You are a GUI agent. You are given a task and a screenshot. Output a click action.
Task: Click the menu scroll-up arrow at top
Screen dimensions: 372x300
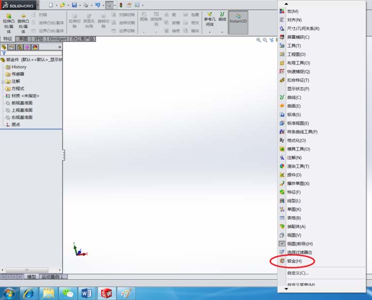click(x=286, y=4)
